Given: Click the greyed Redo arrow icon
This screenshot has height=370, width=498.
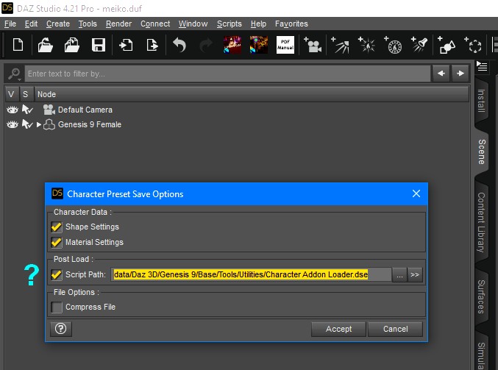Looking at the screenshot, I should [x=206, y=45].
